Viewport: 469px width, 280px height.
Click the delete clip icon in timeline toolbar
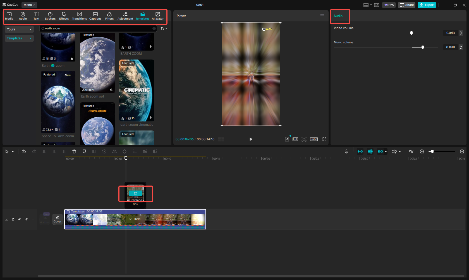pos(74,151)
